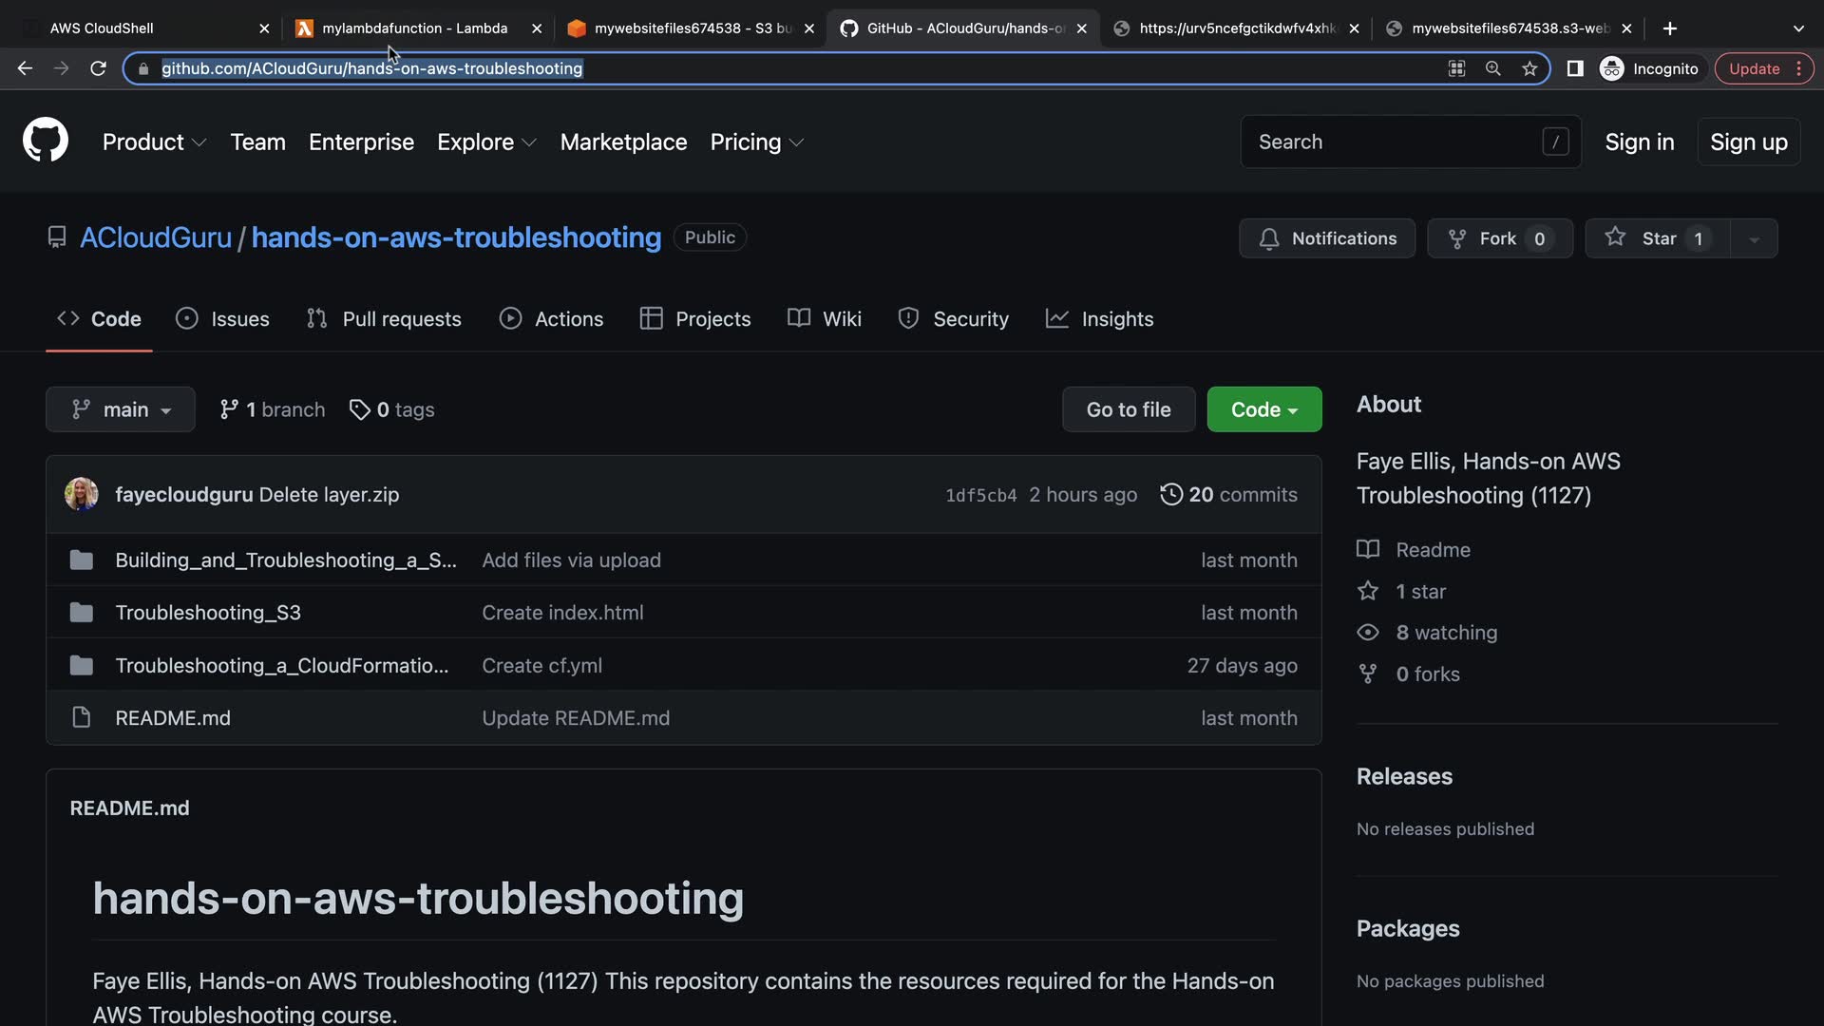Star the repository with the Star button

(x=1657, y=238)
